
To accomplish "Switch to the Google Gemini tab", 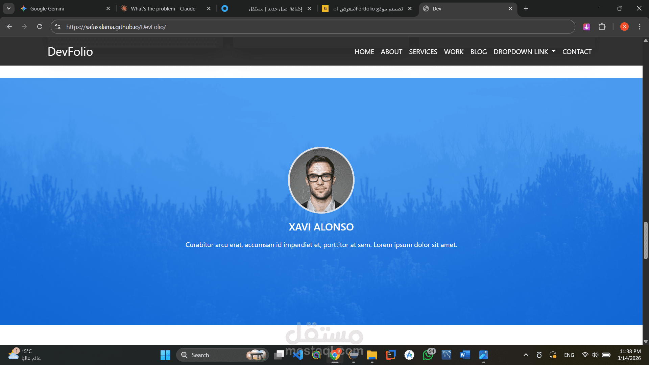I will (47, 8).
